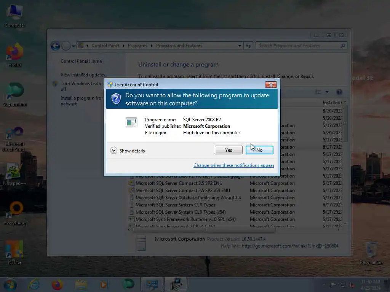Click the Windows Start orb
This screenshot has height=292, width=390.
pos(10,285)
